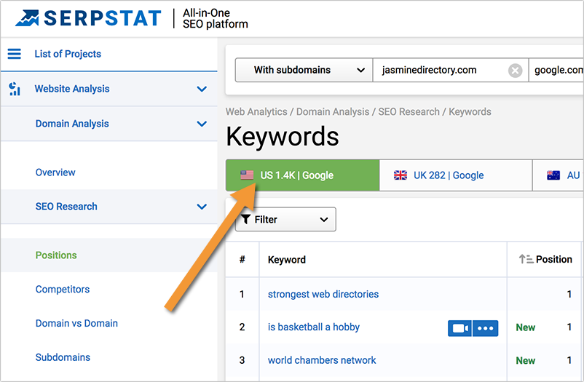
Task: Open the With subdomains dropdown
Action: coord(303,71)
